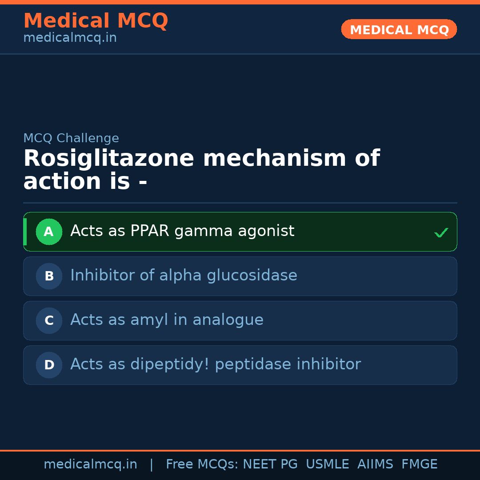Click the Rosiglitazone question heading

(x=201, y=170)
